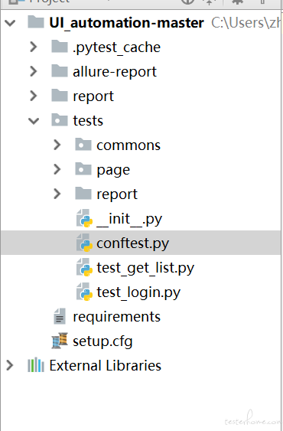Click the requirements text file icon
Screen dimensions: 283x431
coord(60,316)
